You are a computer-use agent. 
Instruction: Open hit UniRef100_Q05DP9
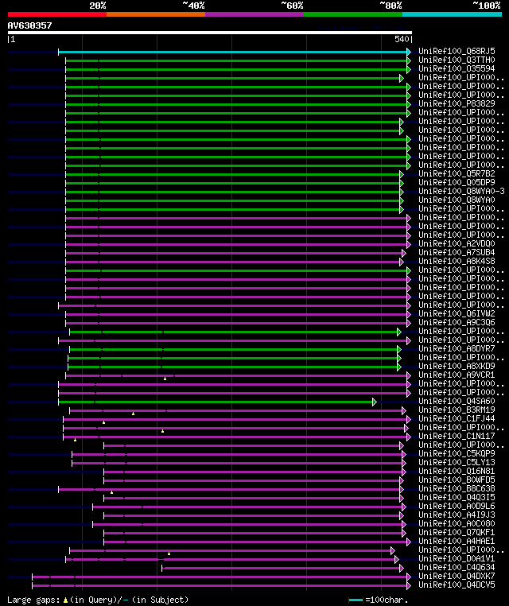457,182
